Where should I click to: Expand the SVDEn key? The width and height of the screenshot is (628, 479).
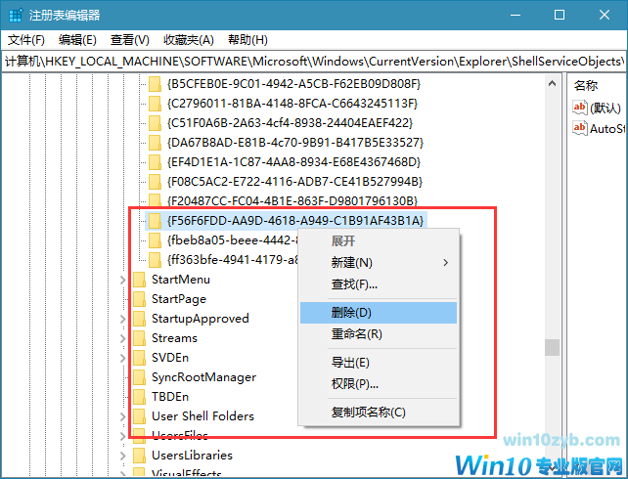tap(123, 358)
